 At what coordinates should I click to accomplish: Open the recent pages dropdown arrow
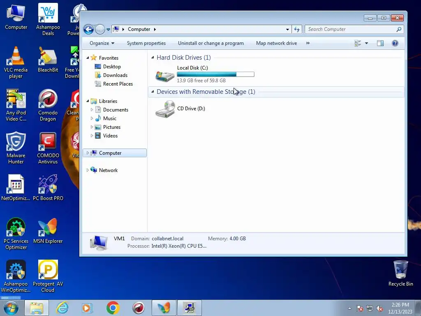coord(108,30)
